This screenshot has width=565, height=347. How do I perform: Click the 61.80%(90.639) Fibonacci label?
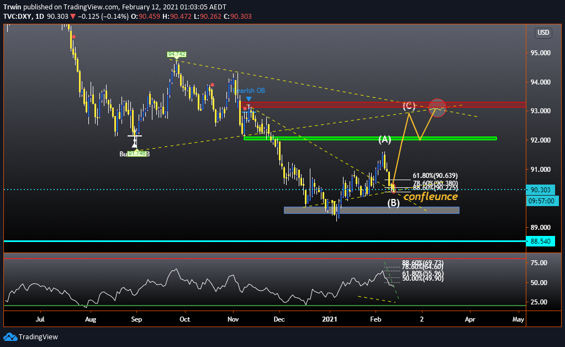(435, 176)
